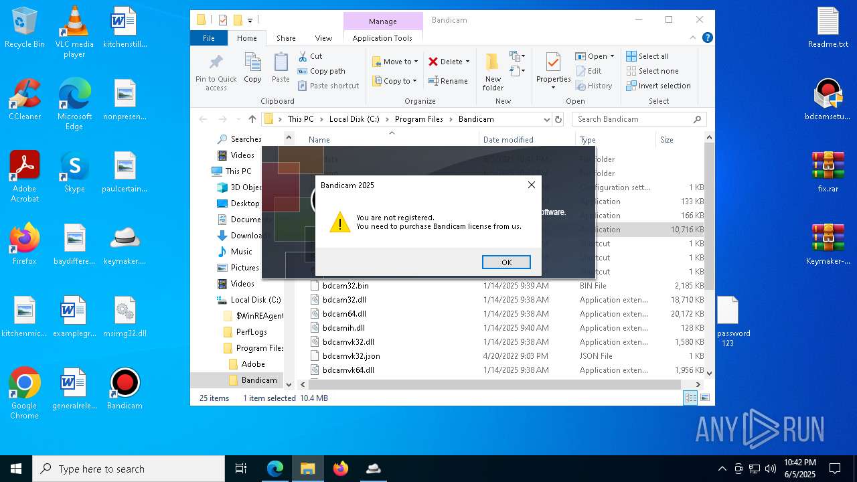Open the Recycle Bin desktop icon
Viewport: 857px width, 482px height.
(x=25, y=28)
